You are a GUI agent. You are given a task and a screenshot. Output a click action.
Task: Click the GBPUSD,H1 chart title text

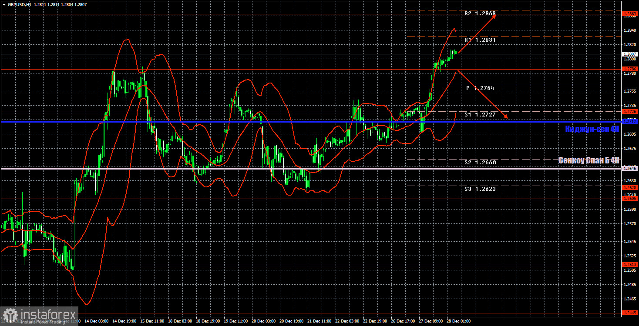coord(19,4)
